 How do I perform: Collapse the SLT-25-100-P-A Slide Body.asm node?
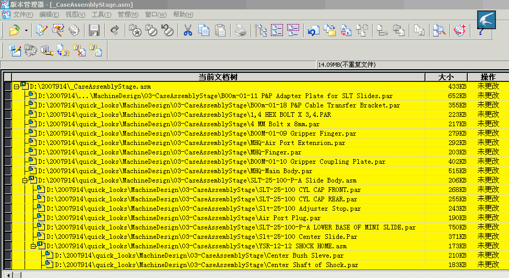(x=25, y=180)
